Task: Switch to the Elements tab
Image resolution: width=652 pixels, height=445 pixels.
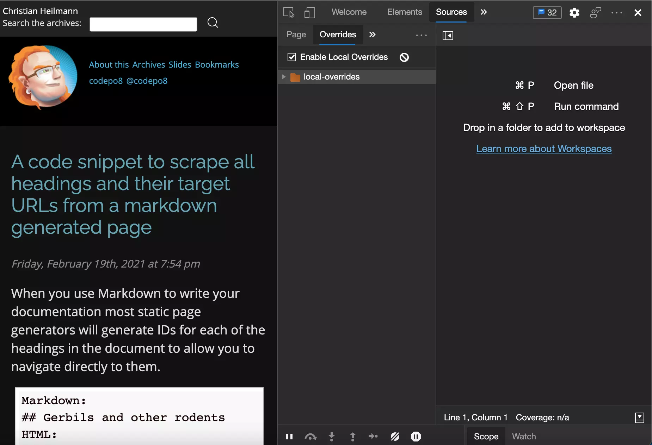Action: [404, 12]
